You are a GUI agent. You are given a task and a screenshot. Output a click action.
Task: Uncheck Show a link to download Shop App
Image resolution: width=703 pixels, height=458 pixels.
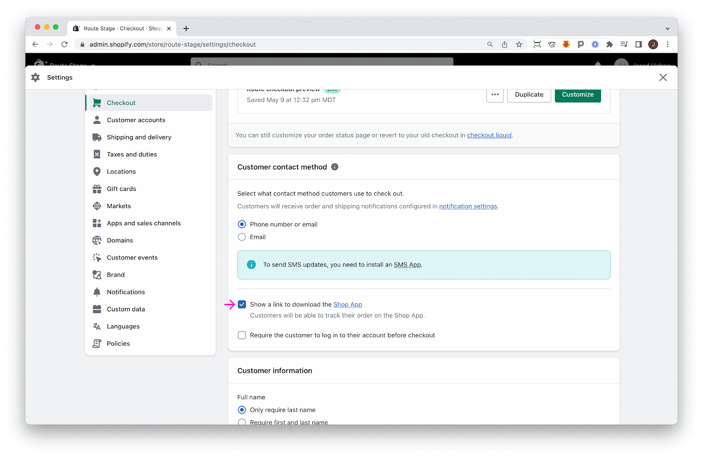tap(242, 304)
